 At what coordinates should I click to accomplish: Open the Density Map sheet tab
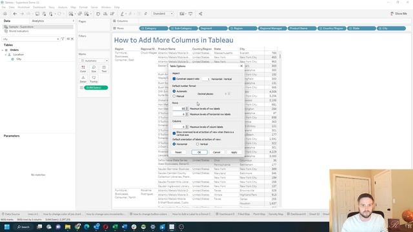tap(276, 214)
